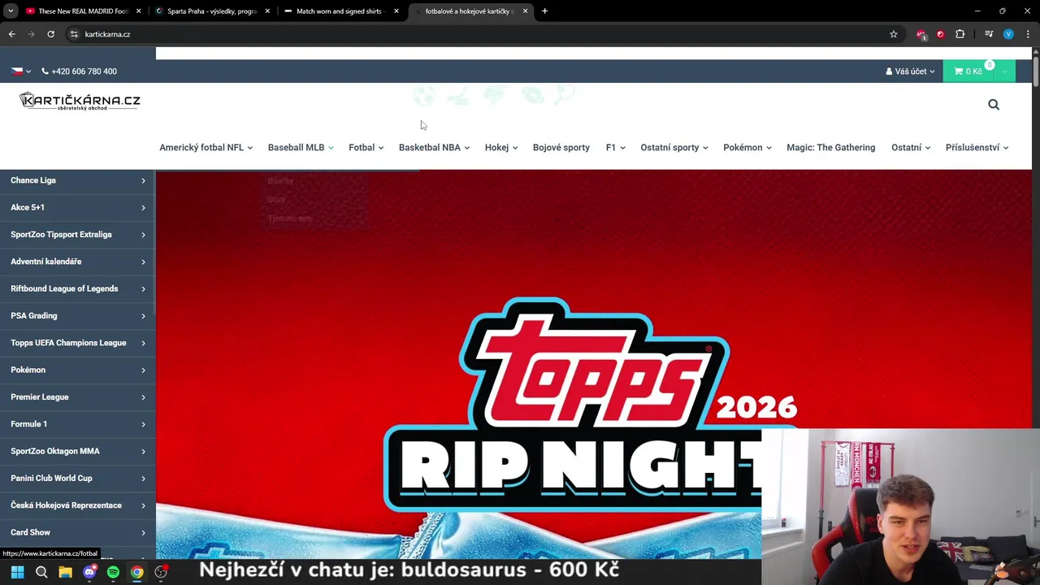Open Discord from the taskbar
Screen dimensions: 1040x585
(x=89, y=572)
